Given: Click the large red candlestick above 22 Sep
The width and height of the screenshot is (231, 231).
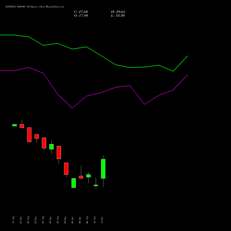Looking at the screenshot, I should coord(29,135).
